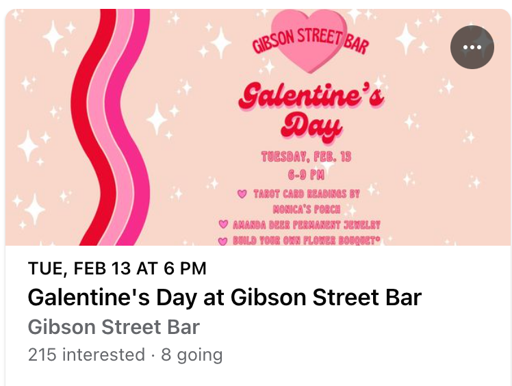
Task: Click big sparkle star in top-left corner
Action: point(53,36)
